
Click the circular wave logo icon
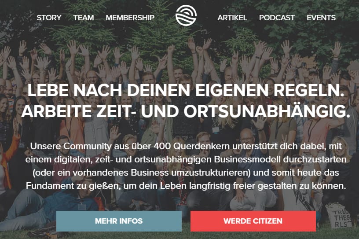(x=186, y=15)
